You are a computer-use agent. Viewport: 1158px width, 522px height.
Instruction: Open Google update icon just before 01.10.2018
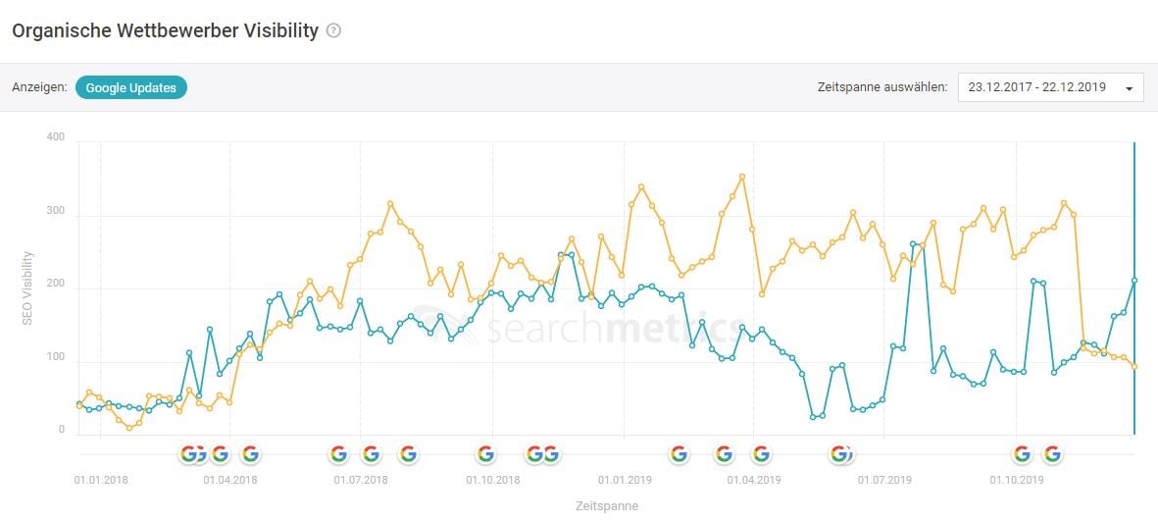click(485, 453)
